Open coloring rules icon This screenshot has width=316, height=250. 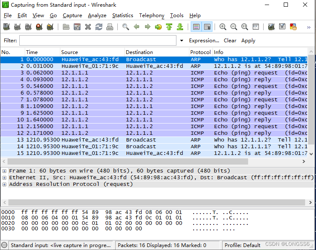pos(293,27)
